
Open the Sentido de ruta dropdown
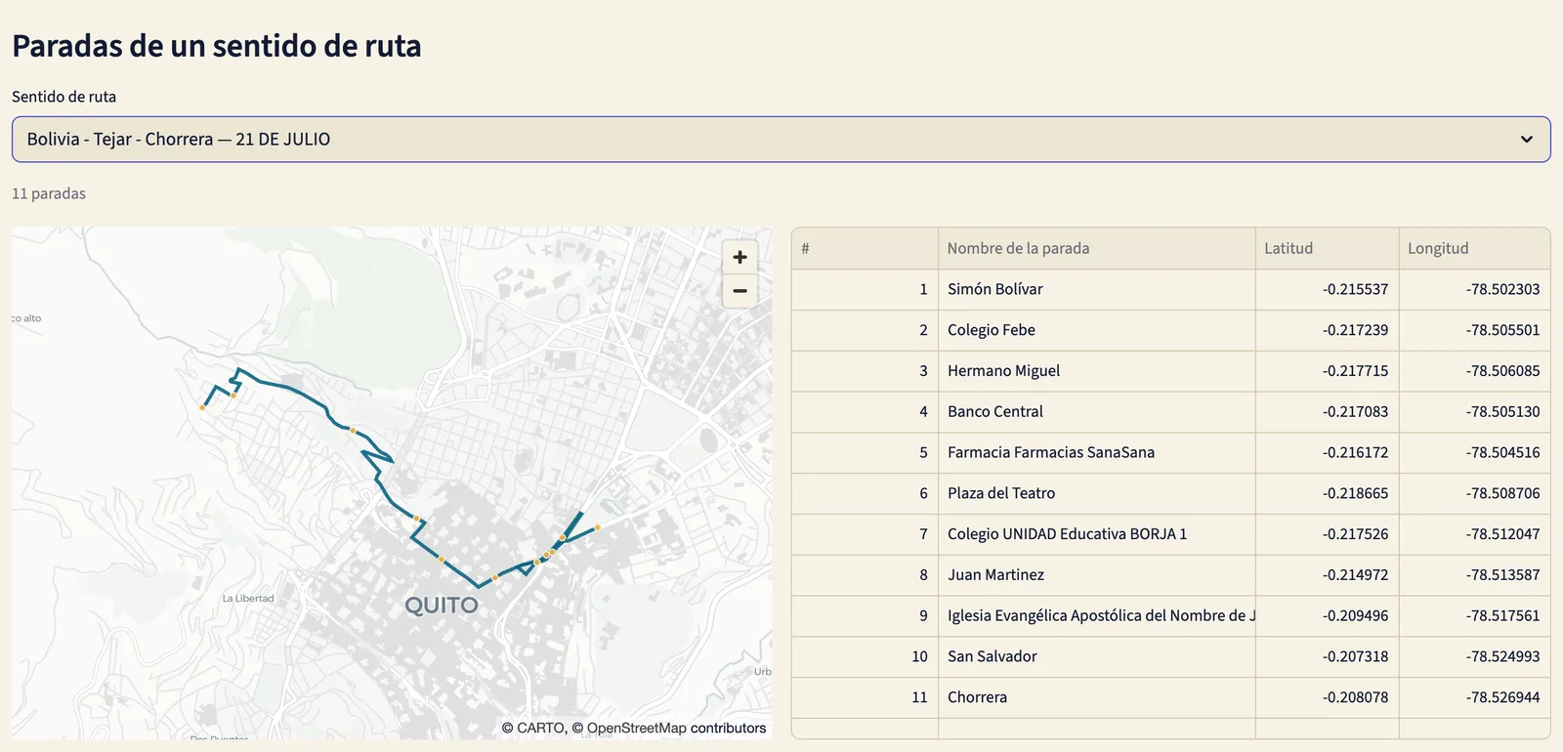pyautogui.click(x=781, y=140)
